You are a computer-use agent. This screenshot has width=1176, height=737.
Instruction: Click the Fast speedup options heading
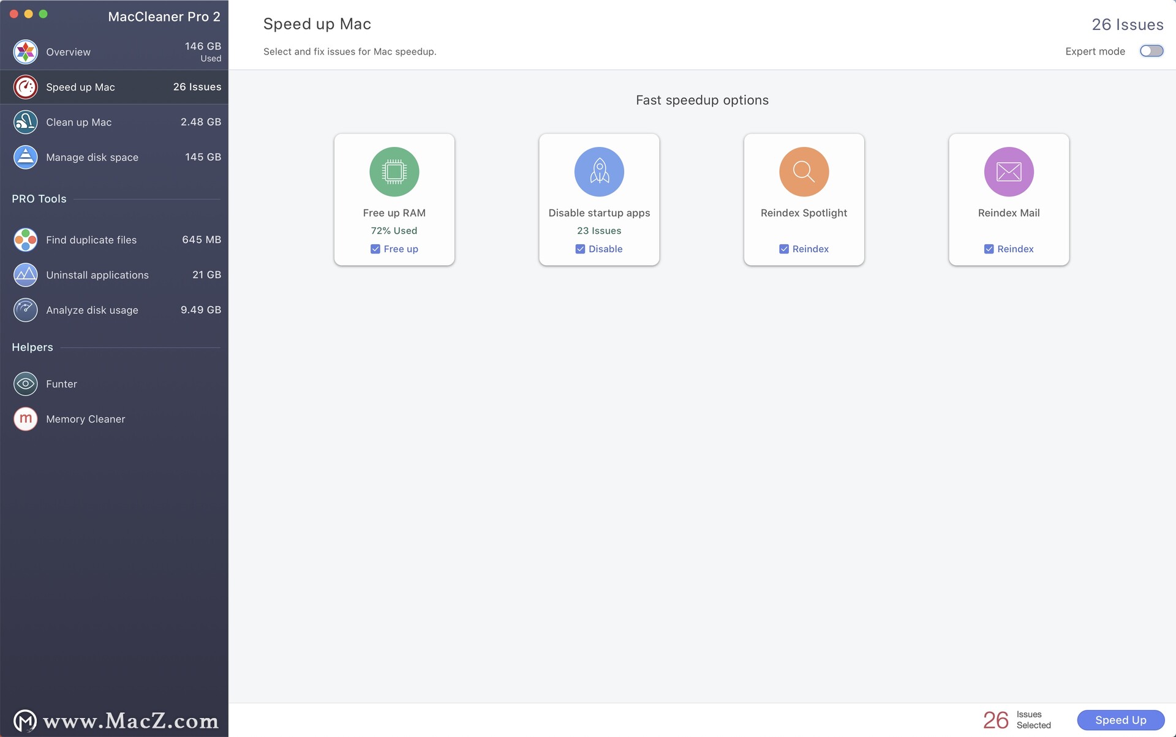point(702,100)
